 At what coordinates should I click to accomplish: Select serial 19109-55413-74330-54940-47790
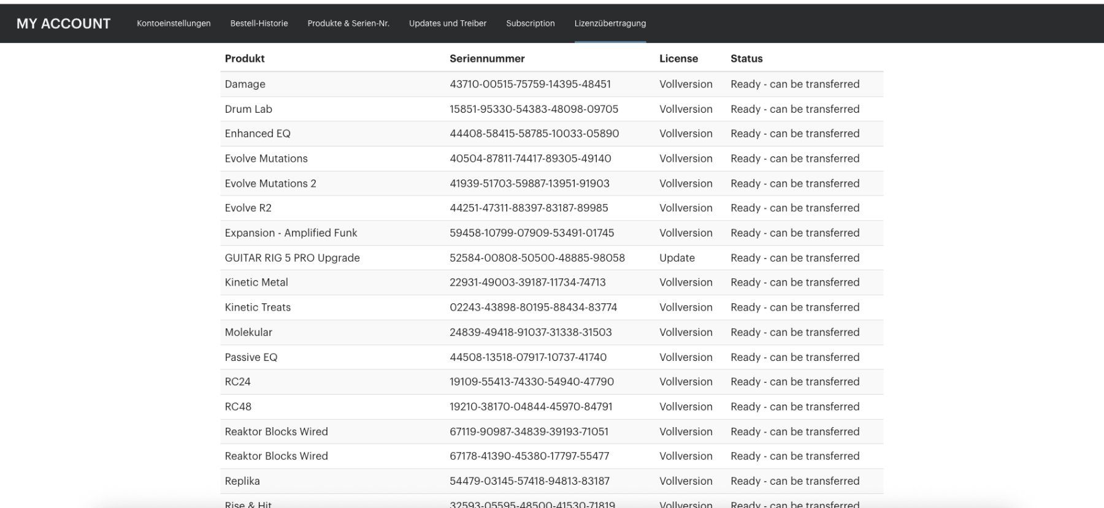click(x=532, y=382)
